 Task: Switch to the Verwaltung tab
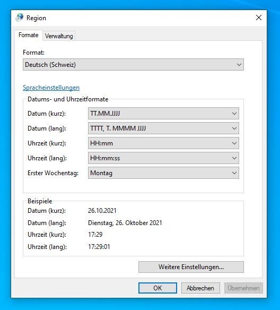point(59,36)
